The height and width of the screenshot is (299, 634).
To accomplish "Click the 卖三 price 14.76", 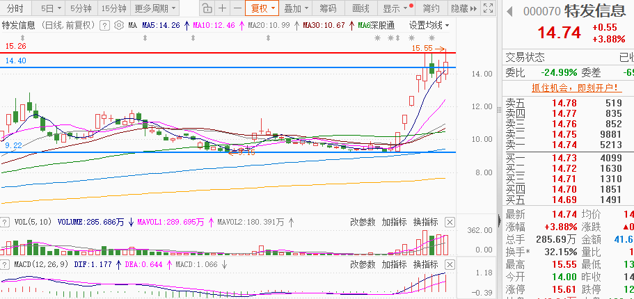I will coord(564,124).
